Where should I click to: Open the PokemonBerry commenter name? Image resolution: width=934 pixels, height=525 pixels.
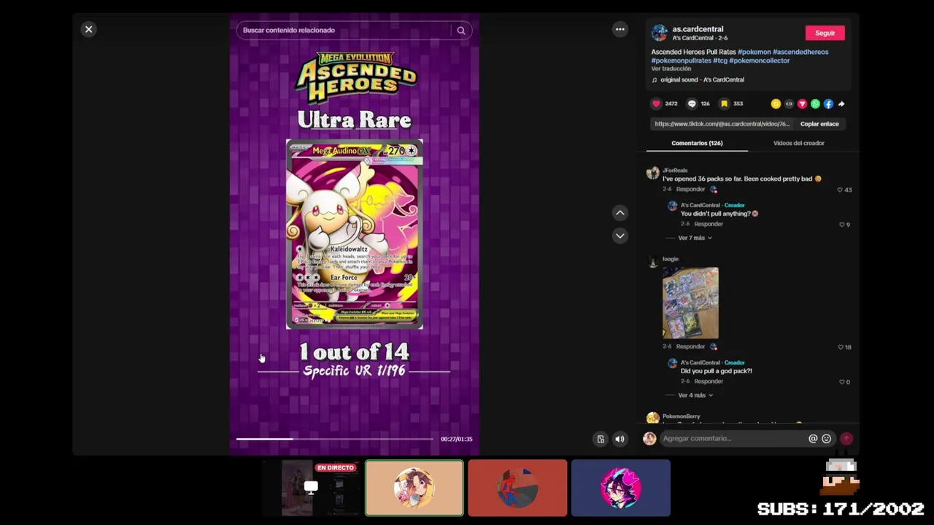tap(681, 416)
